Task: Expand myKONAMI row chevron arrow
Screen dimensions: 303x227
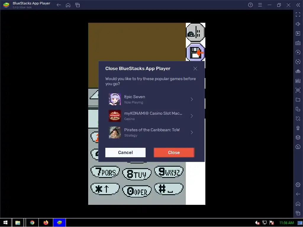Action: (x=192, y=116)
